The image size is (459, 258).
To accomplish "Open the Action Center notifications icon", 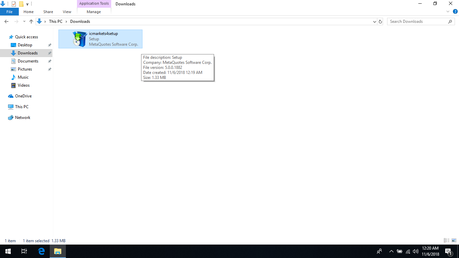I will (x=448, y=251).
